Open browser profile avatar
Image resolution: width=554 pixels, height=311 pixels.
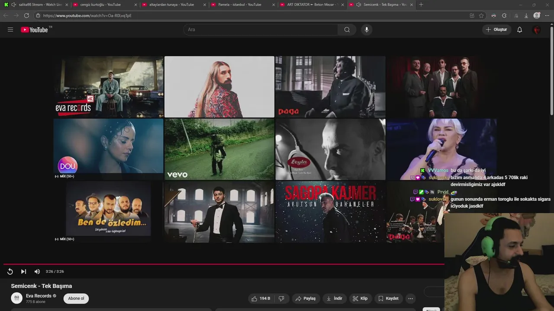pyautogui.click(x=537, y=16)
